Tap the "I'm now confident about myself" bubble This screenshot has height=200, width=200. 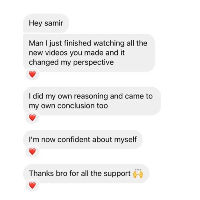pos(83,140)
